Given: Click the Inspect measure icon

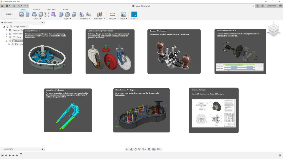Looking at the screenshot, I should pyautogui.click(x=112, y=14).
